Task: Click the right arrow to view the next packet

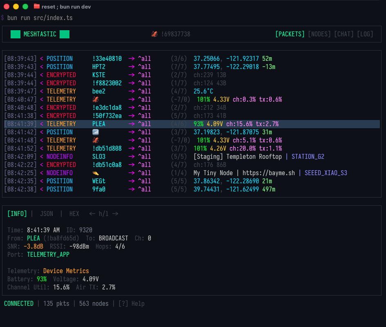Action: (115, 214)
